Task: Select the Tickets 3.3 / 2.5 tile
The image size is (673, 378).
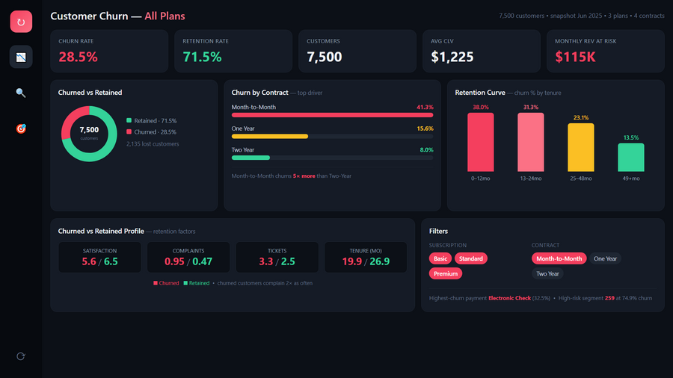Action: 277,257
